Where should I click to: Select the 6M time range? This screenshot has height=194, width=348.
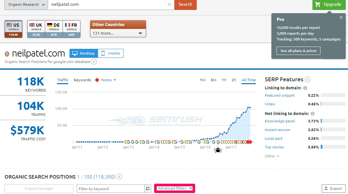(213, 80)
